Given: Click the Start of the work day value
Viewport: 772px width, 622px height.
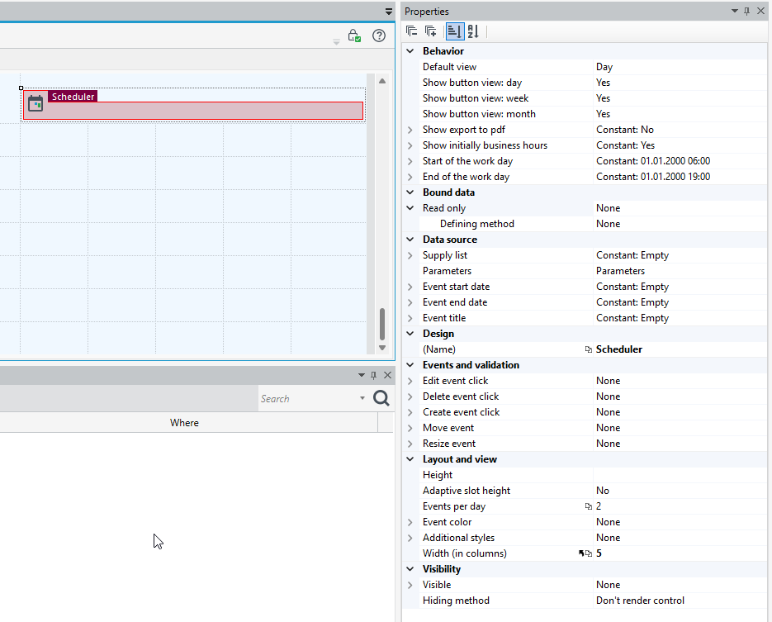Looking at the screenshot, I should point(680,161).
